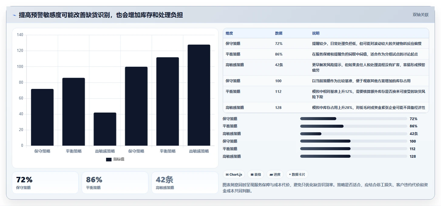Click the 20 y-axis label
This screenshot has height=206, width=441.
21,130
